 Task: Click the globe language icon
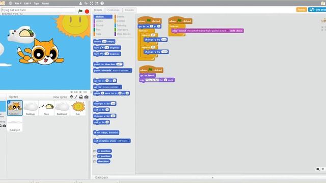tap(10, 4)
